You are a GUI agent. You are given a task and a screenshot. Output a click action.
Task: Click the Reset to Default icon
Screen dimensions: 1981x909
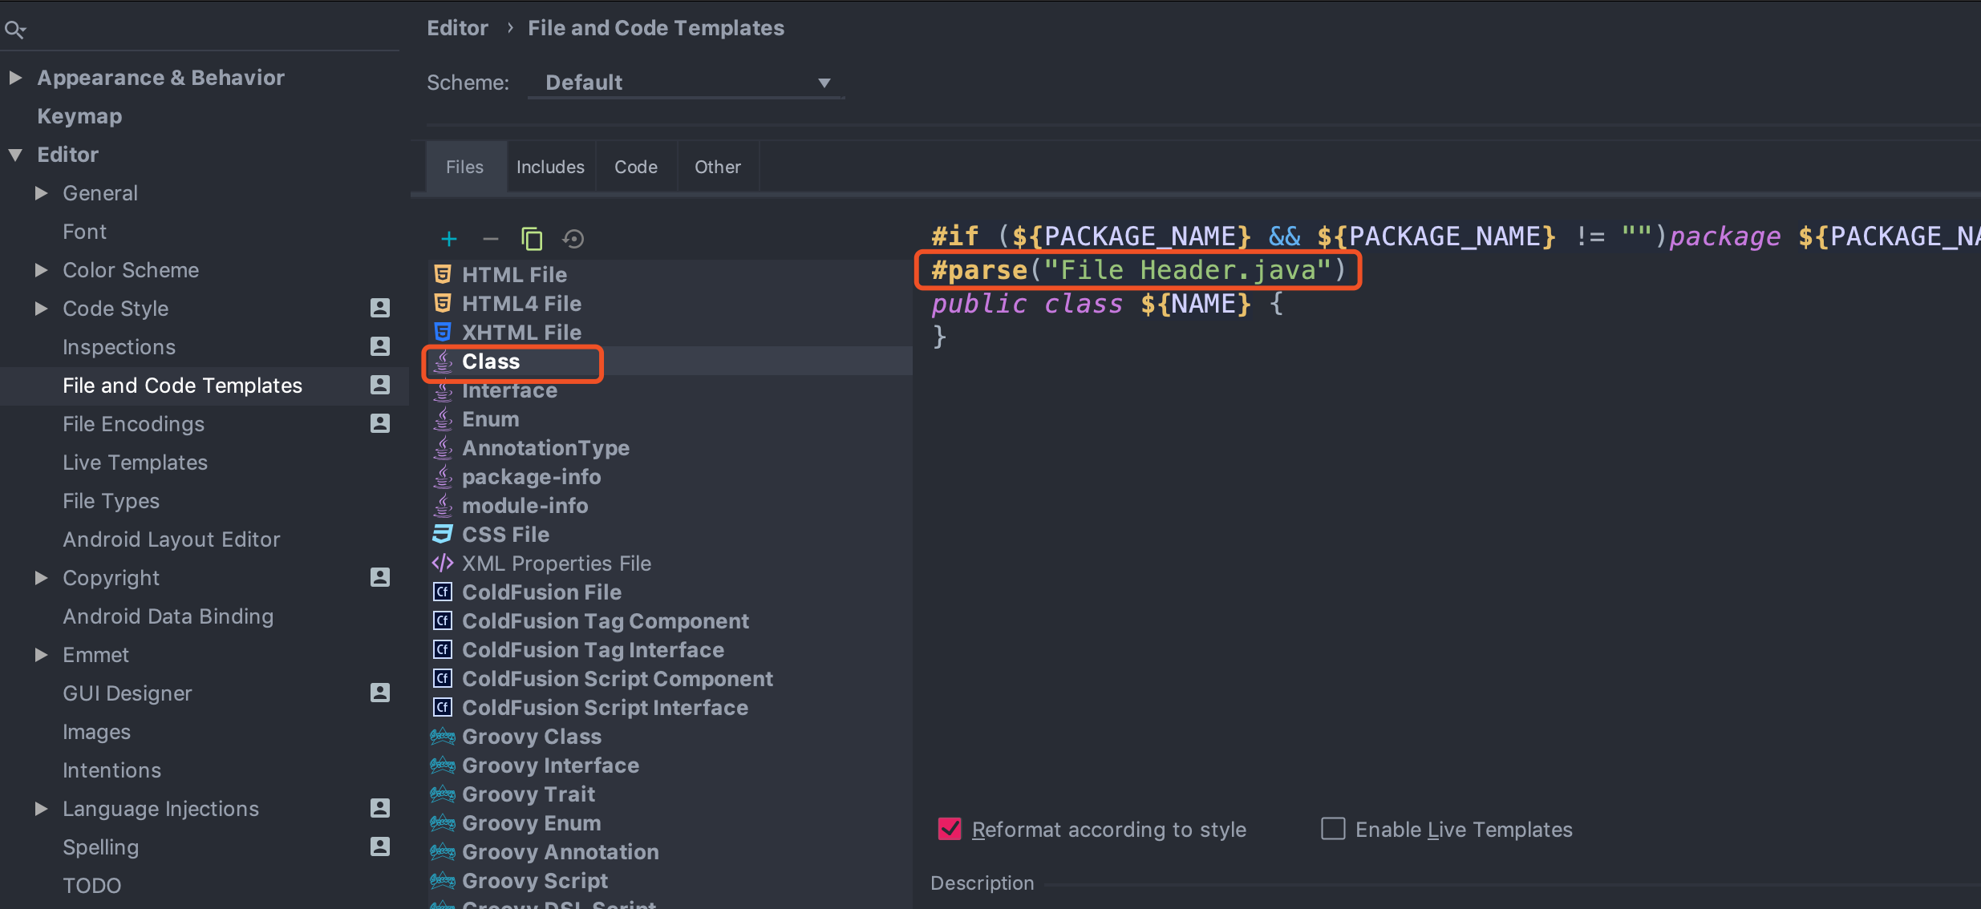[573, 239]
